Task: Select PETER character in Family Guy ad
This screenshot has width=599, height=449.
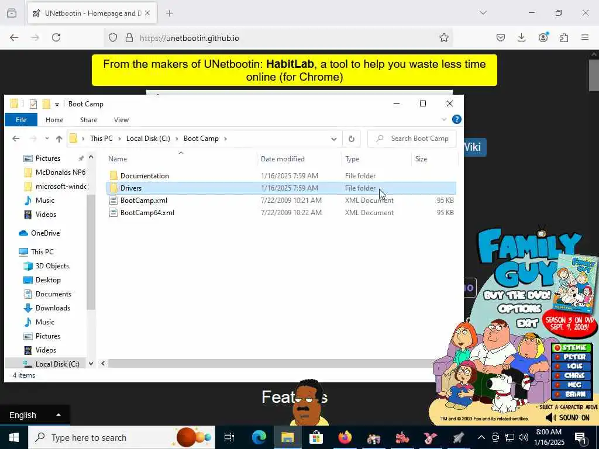Action: pyautogui.click(x=572, y=357)
